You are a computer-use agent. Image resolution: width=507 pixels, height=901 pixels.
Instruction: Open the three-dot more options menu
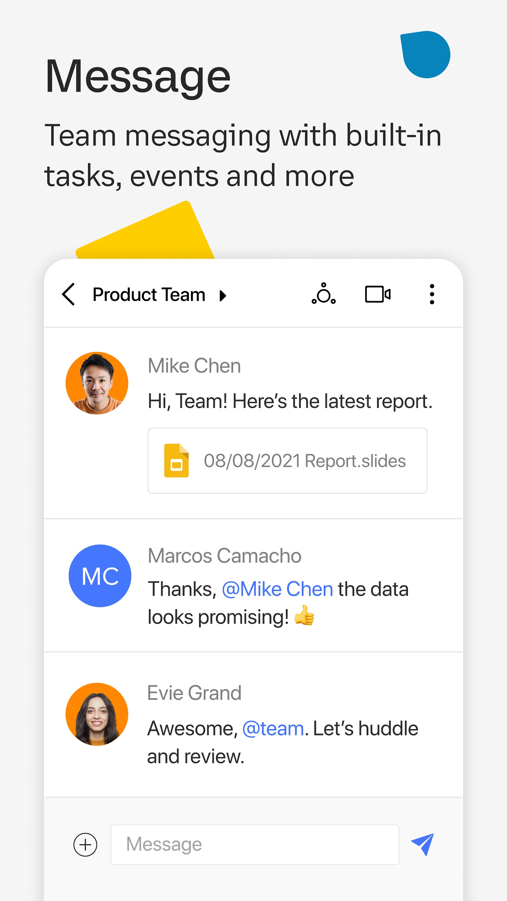coord(432,294)
